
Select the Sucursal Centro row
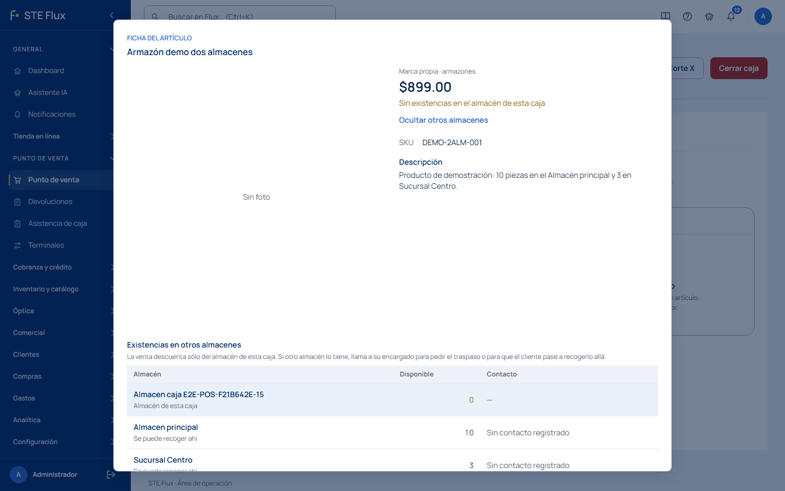pos(392,460)
